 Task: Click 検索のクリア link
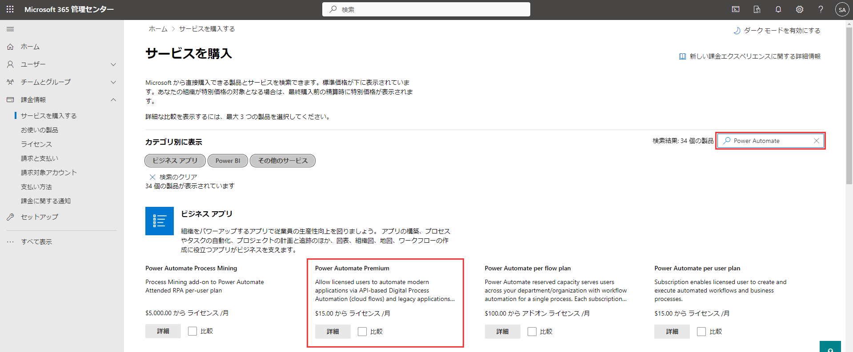(x=178, y=177)
